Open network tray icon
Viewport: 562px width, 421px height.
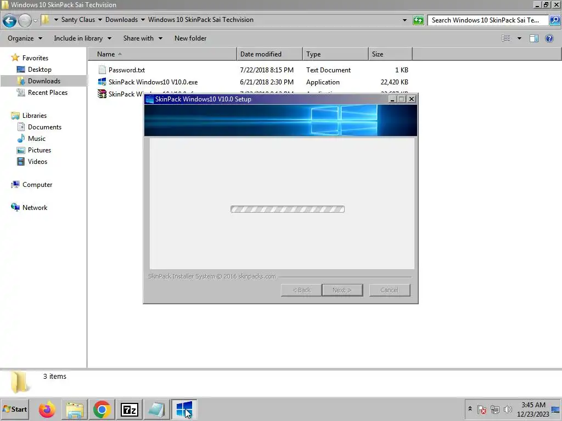[495, 409]
